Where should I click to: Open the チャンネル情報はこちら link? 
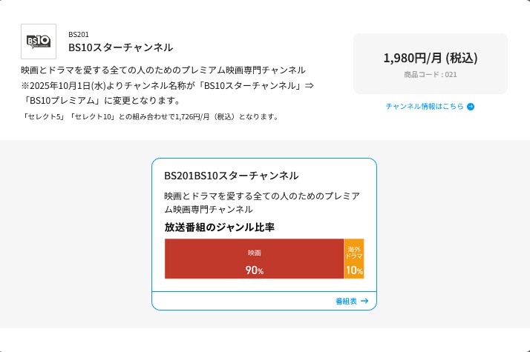click(x=425, y=106)
